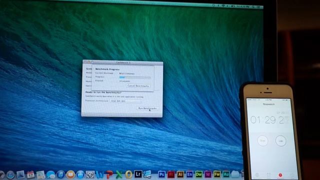Screen dimensions: 320x180
Task: Open System Preferences gear in the dock
Action: (x=90, y=174)
